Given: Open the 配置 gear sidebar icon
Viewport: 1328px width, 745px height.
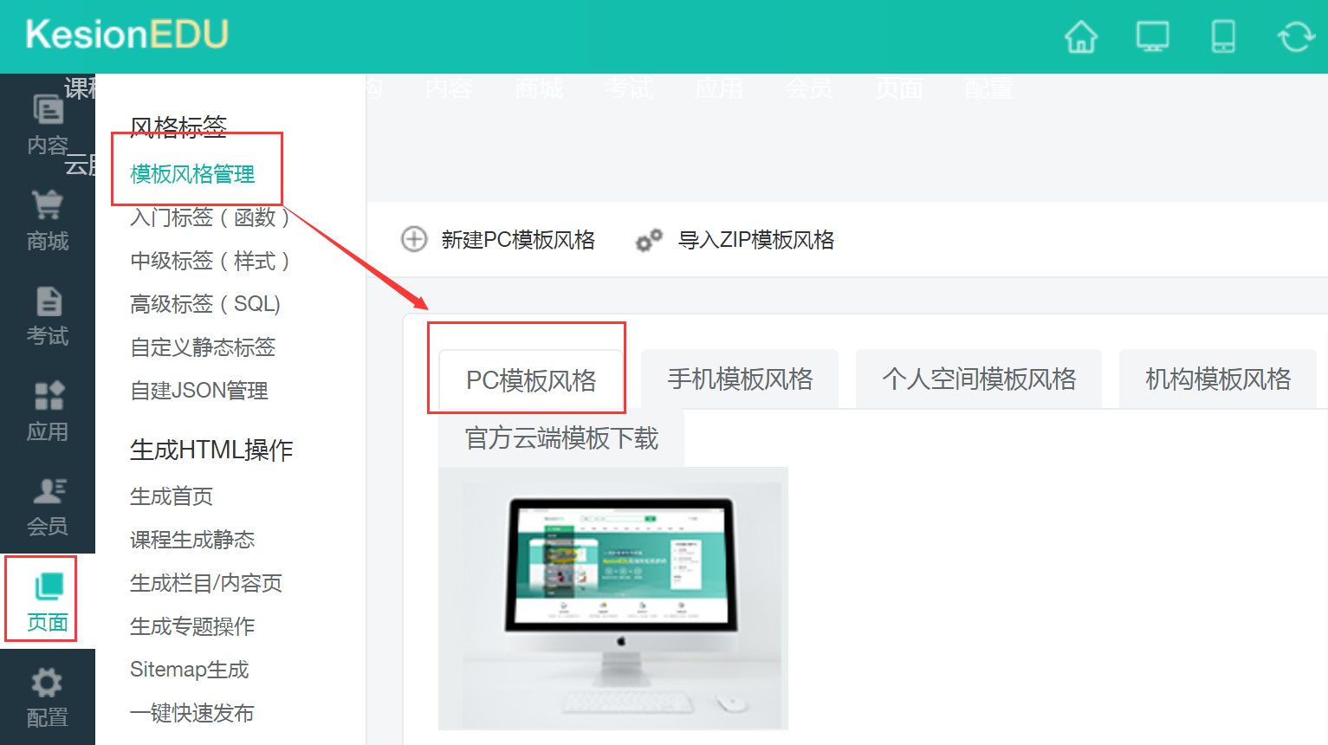Looking at the screenshot, I should click(x=48, y=697).
